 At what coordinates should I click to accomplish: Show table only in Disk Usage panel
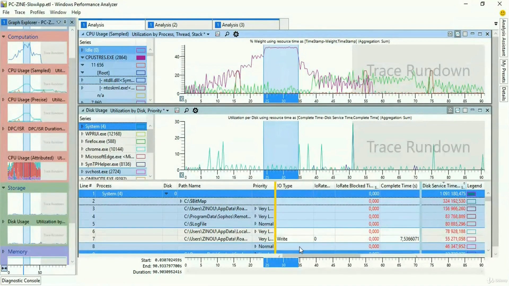click(465, 110)
